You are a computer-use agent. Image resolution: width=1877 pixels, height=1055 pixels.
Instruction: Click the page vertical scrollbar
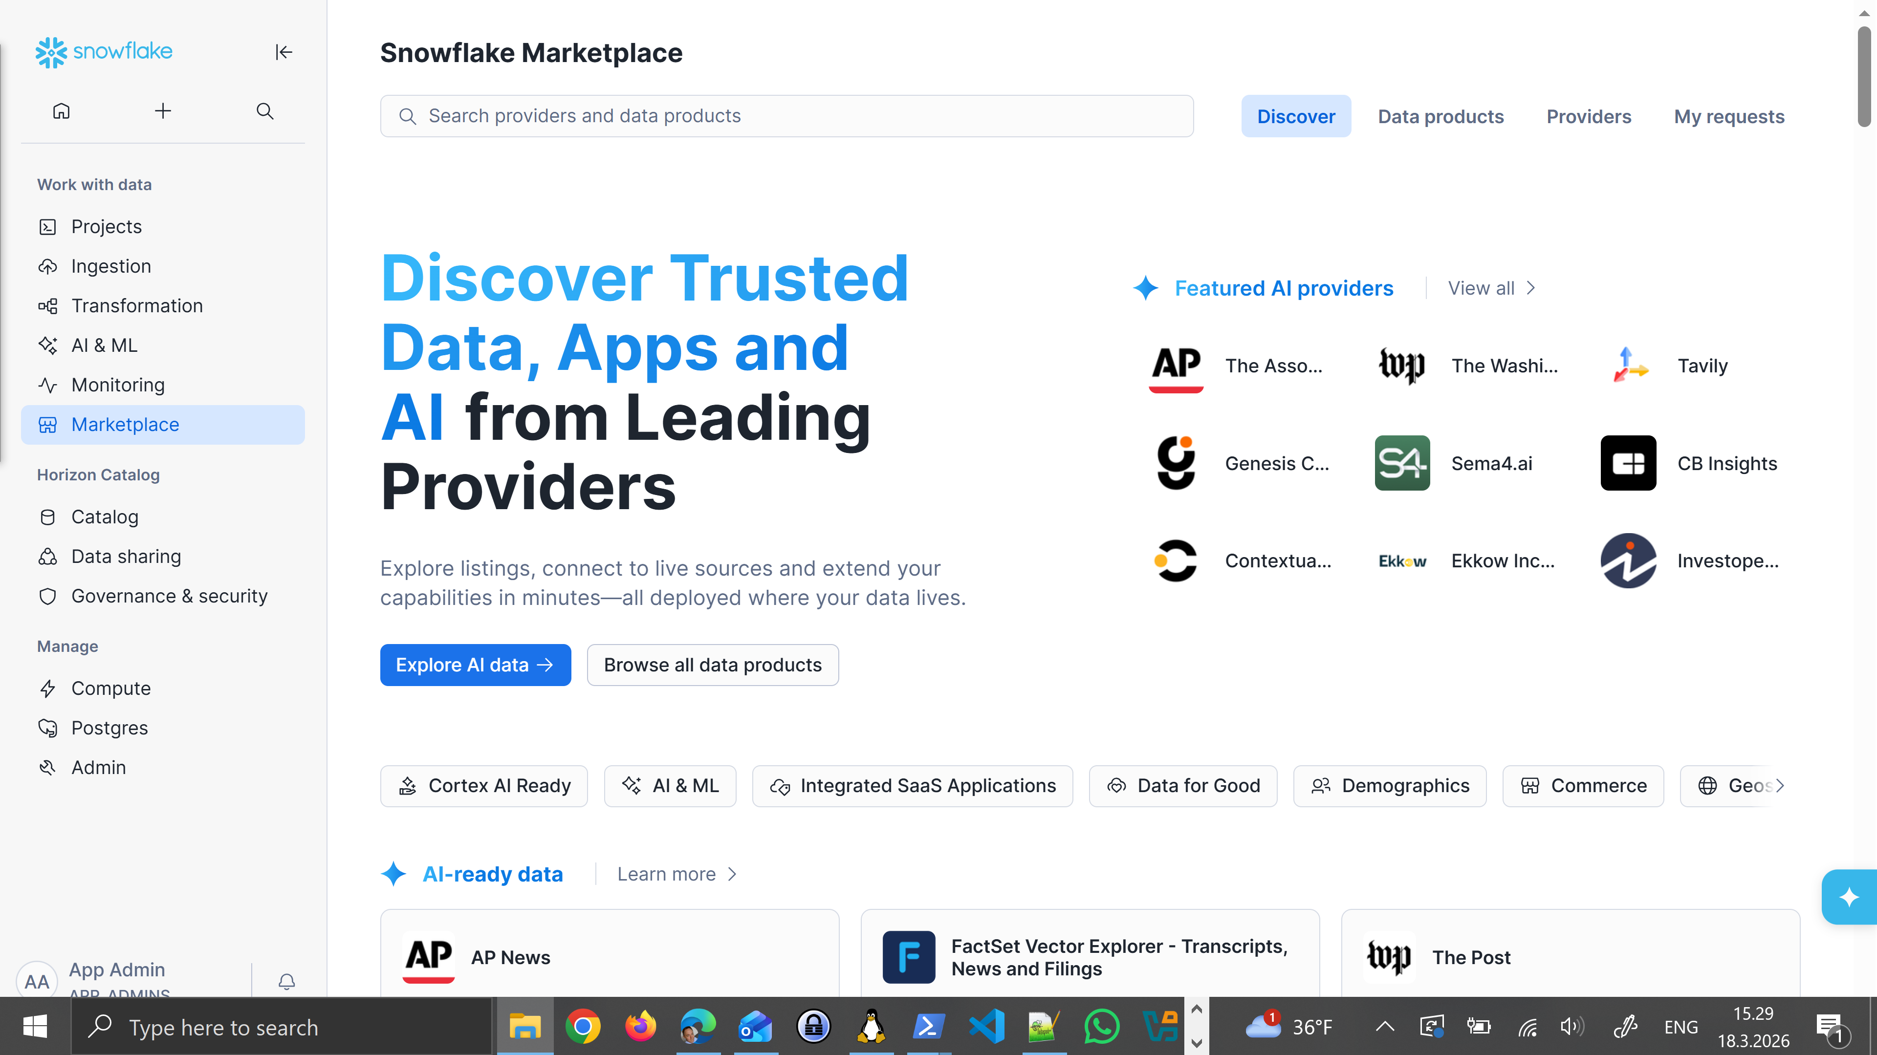[1865, 77]
